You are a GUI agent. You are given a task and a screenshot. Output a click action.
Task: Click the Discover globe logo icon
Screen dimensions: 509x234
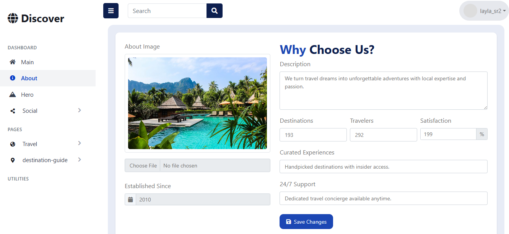pyautogui.click(x=13, y=18)
